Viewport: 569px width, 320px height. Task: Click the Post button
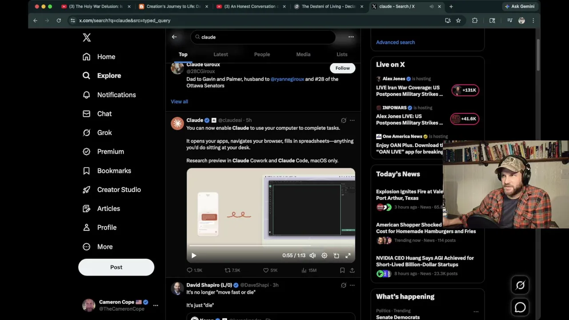(116, 267)
